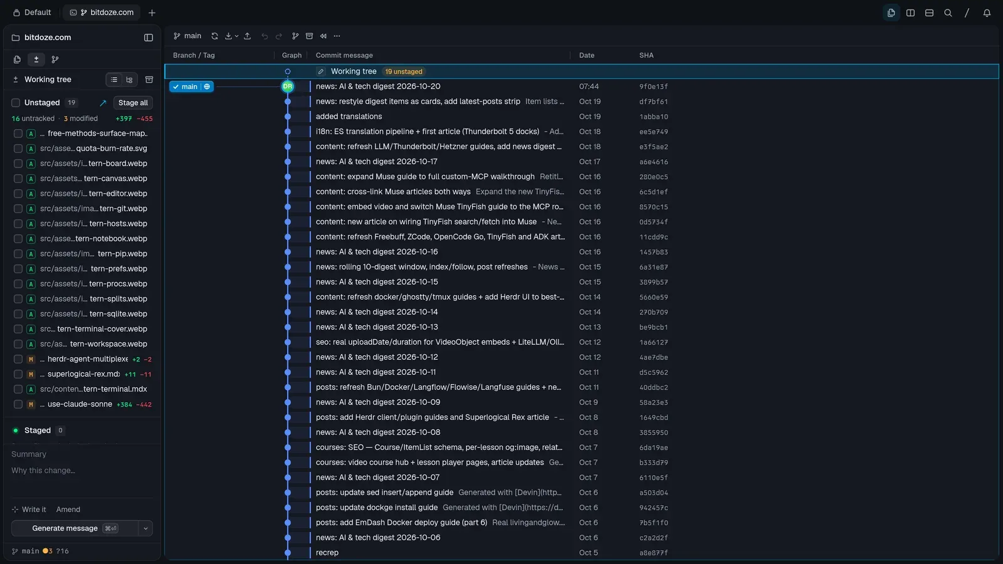Click the push (upload) icon in the graph toolbar
Viewport: 1003px width, 564px height.
[248, 36]
